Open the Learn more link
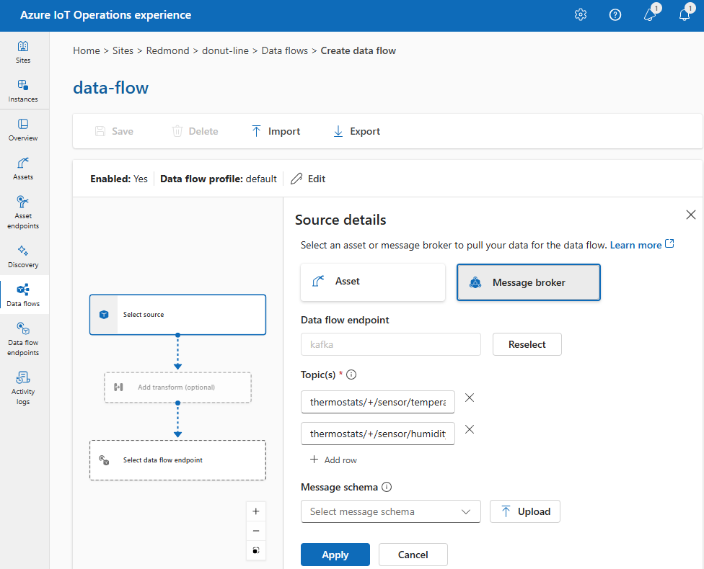Screen dimensions: 704x569 click(x=636, y=244)
